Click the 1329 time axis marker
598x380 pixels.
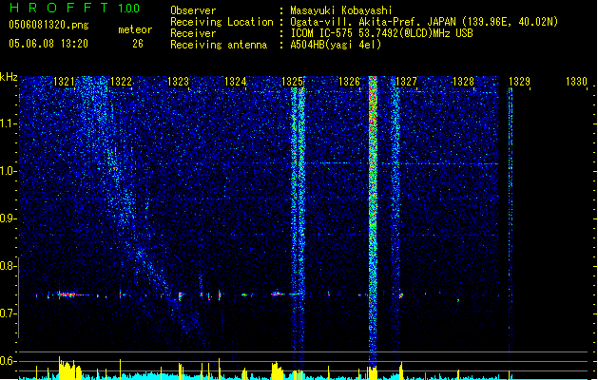pos(519,82)
